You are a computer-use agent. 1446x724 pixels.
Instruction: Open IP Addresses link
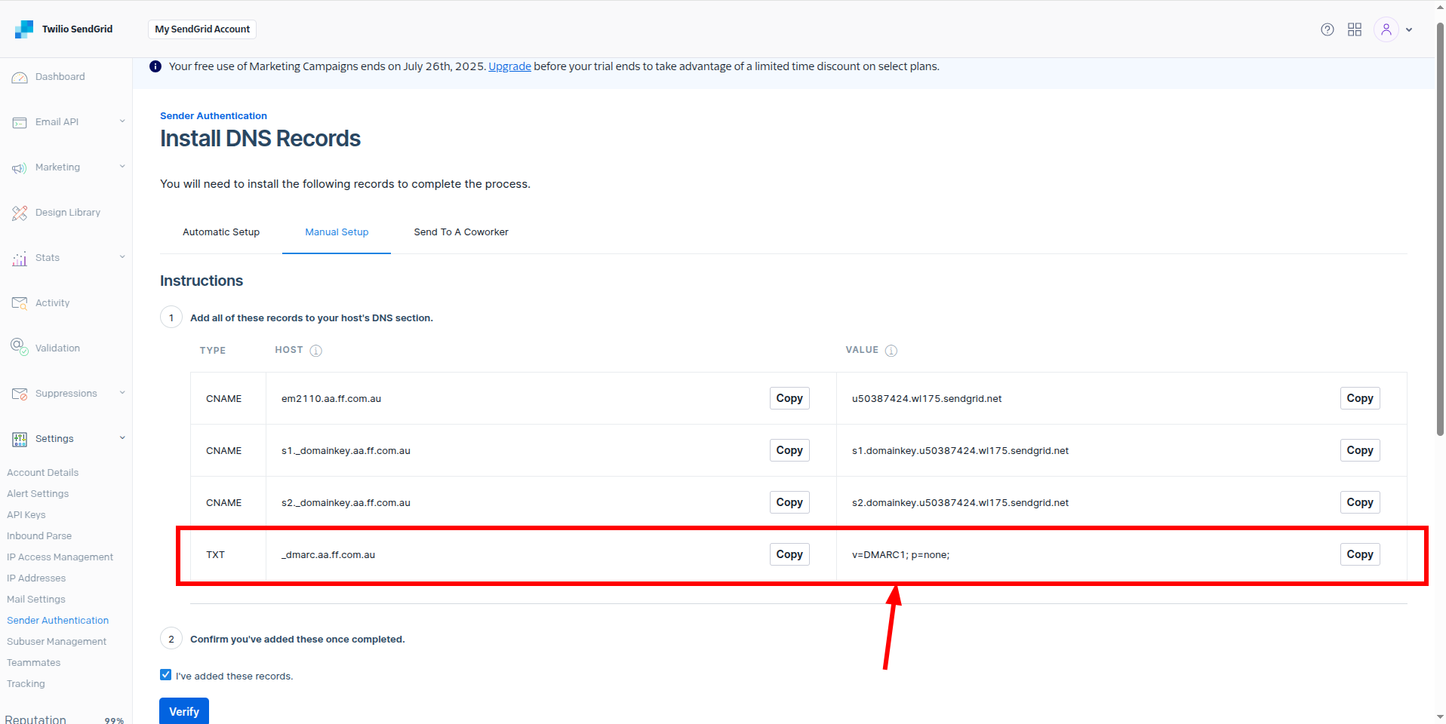click(36, 578)
